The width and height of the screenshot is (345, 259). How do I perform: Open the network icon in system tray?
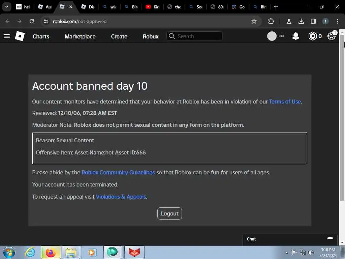pos(303,253)
